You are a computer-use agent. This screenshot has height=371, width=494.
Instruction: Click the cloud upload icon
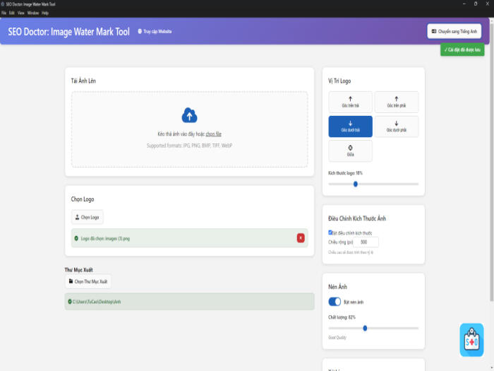(x=189, y=115)
